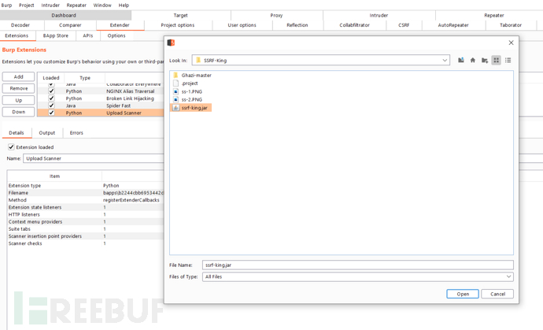Click the extension Name field
The height and width of the screenshot is (330, 543).
pos(94,158)
